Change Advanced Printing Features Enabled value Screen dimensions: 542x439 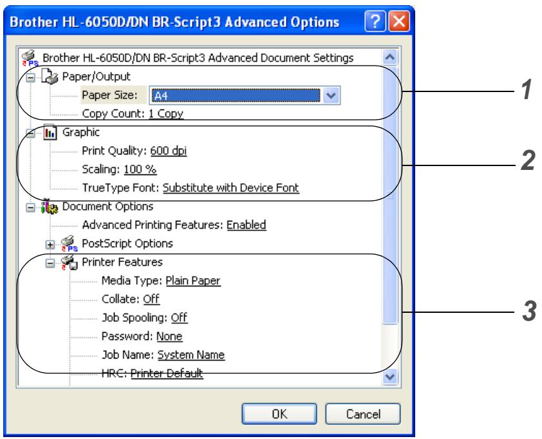click(246, 225)
